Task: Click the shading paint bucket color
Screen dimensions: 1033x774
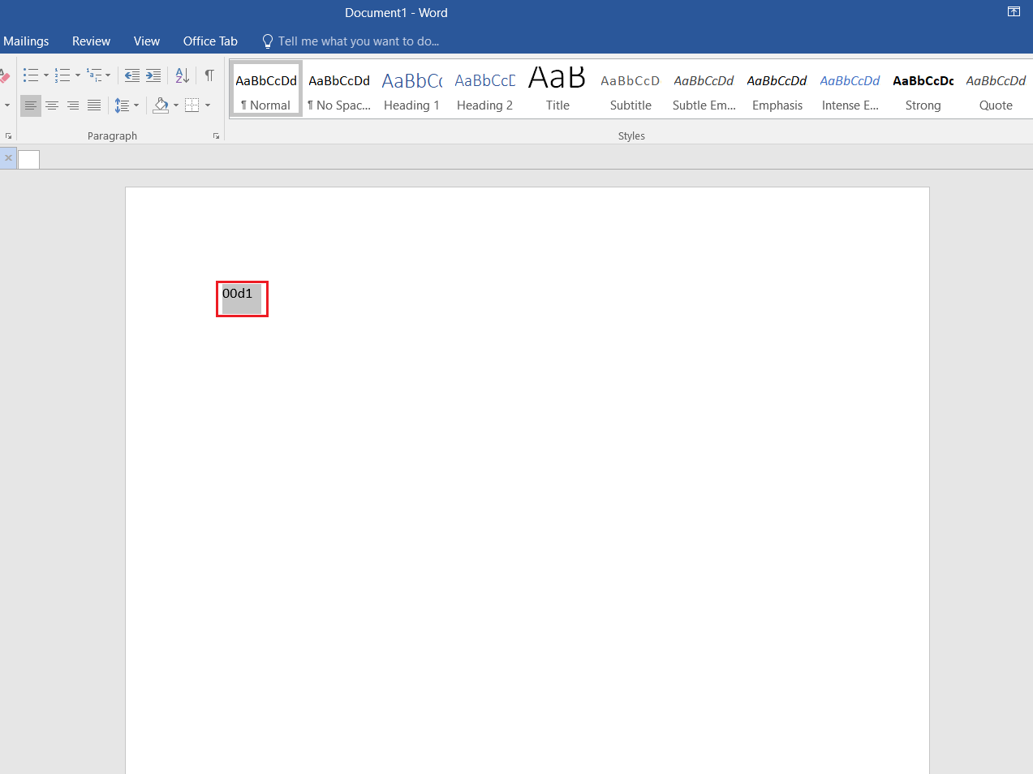Action: point(161,105)
